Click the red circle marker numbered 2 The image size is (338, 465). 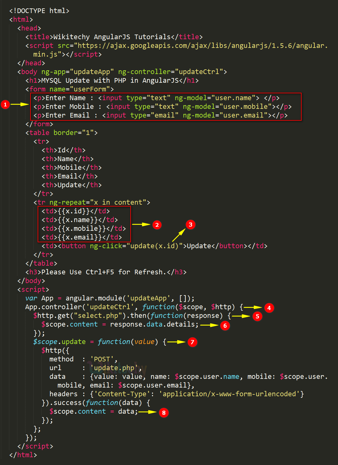click(157, 225)
